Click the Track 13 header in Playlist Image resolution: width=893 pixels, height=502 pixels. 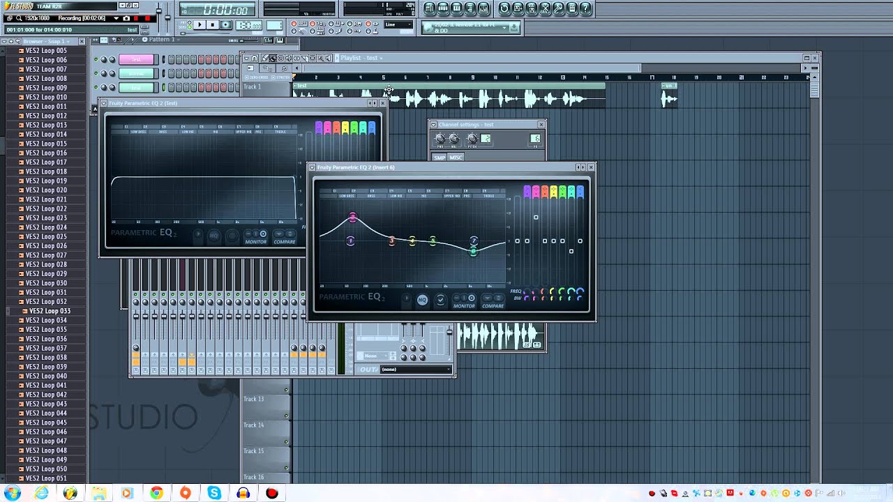[266, 406]
